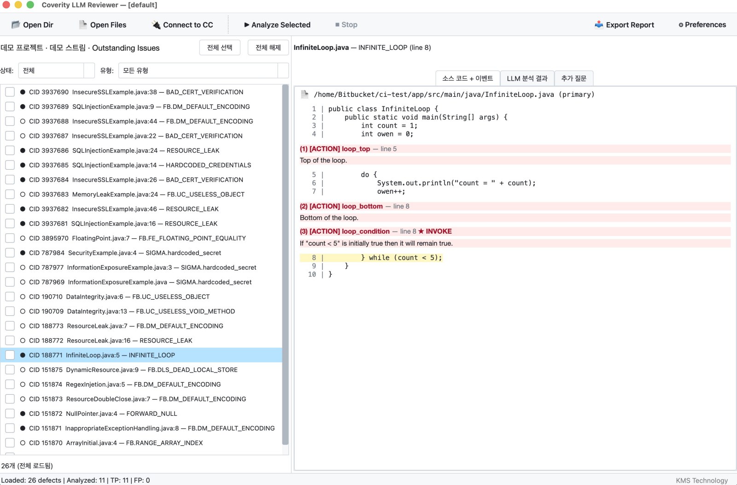The height and width of the screenshot is (485, 737).
Task: Click status dot of CID 188771 InfiniteLoop
Action: click(x=23, y=355)
